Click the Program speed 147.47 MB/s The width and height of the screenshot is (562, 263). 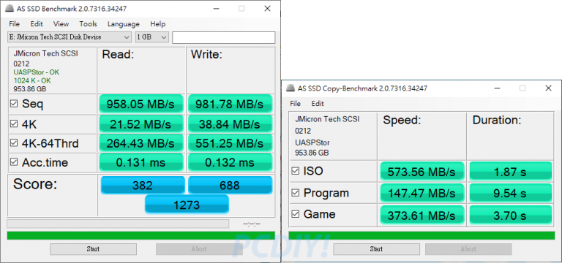[421, 193]
